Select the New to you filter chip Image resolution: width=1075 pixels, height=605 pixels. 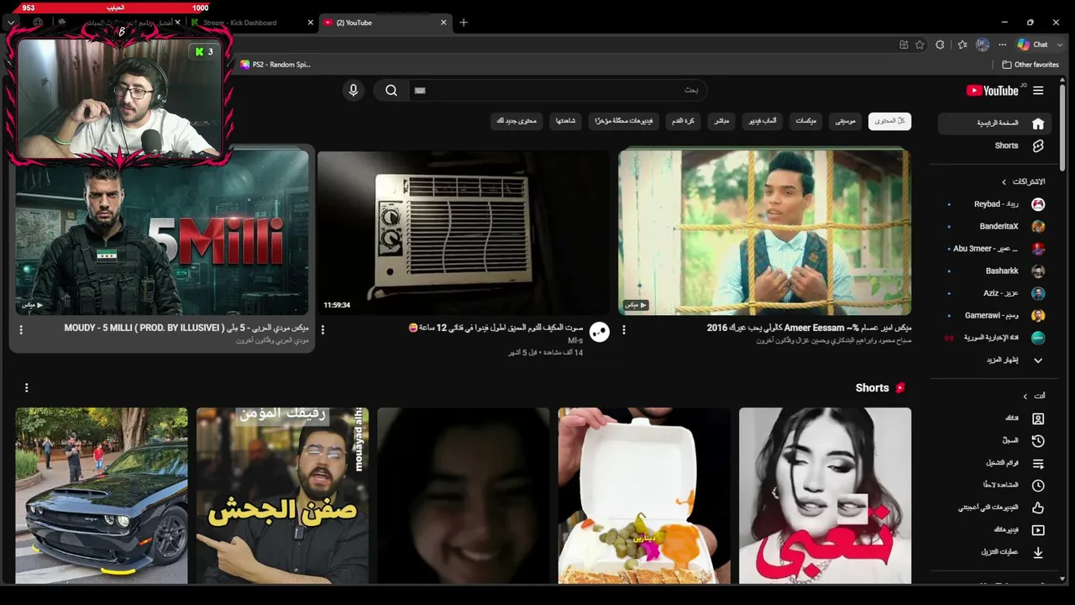517,121
